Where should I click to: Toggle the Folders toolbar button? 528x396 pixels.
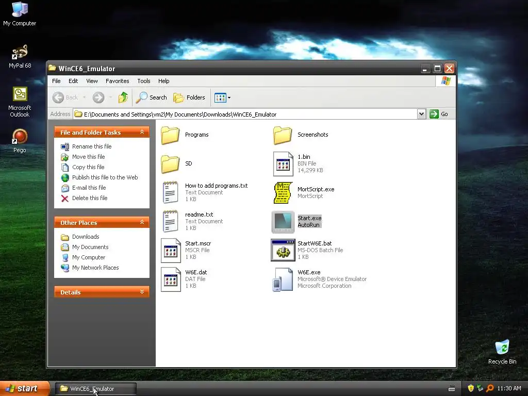189,97
